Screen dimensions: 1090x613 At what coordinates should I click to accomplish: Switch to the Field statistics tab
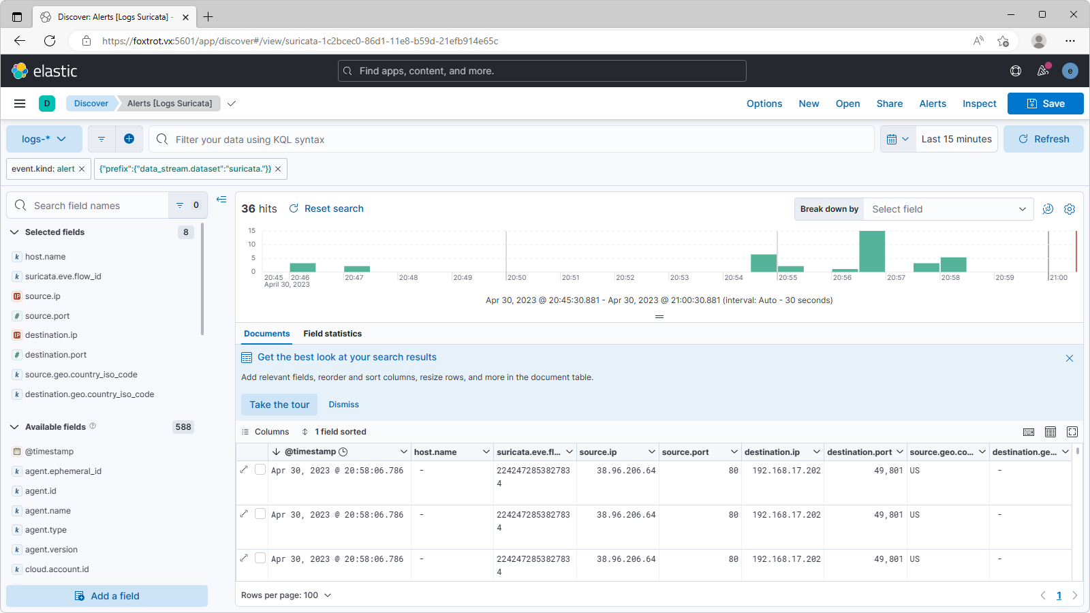[x=332, y=334]
